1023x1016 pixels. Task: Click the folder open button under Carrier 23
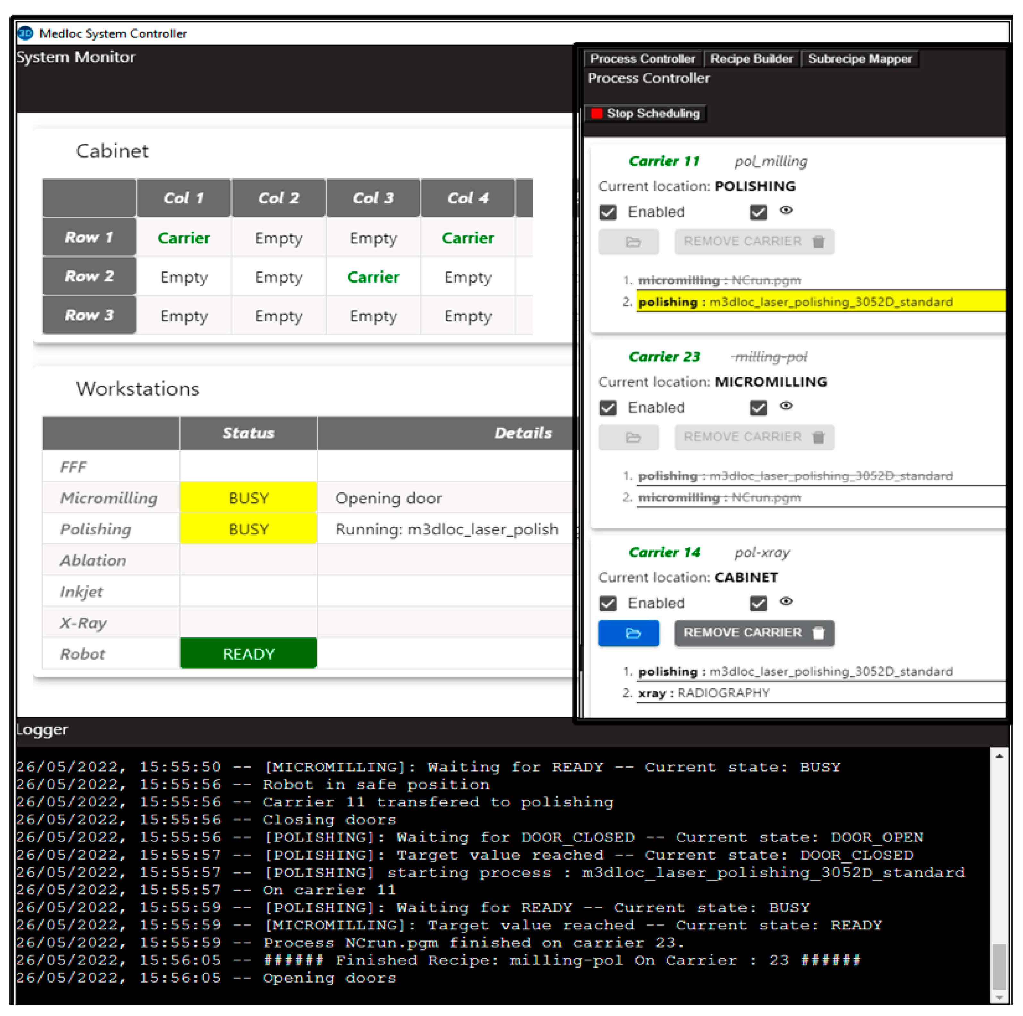[x=628, y=437]
